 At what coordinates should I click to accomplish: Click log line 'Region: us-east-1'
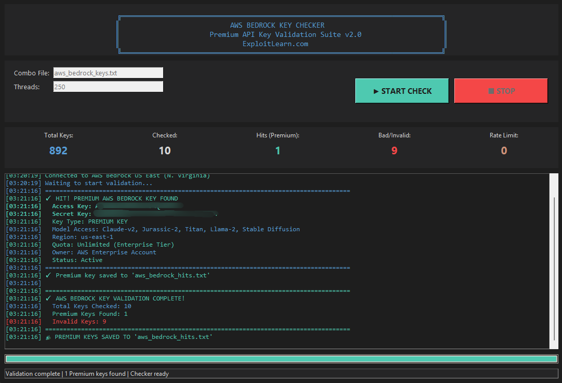click(x=60, y=237)
